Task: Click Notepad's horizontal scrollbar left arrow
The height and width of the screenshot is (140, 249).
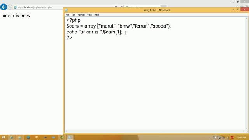Action: click(x=66, y=131)
